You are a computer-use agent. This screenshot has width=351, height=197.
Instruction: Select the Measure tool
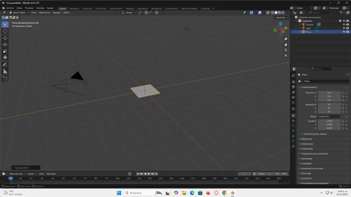coord(5,71)
